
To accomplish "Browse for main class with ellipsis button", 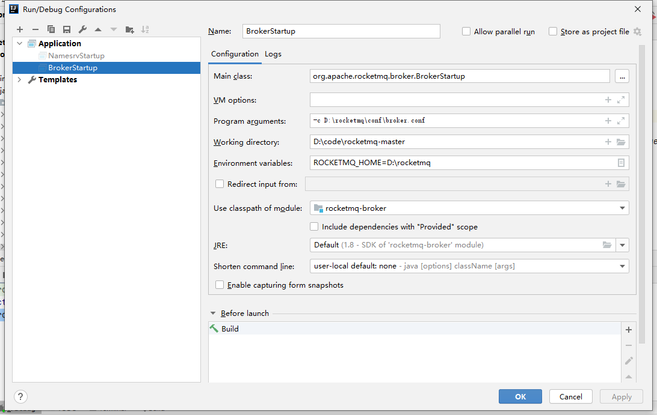I will tap(622, 76).
